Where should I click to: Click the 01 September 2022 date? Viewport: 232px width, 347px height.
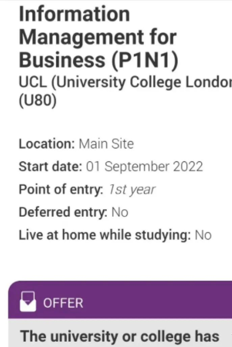click(x=144, y=166)
